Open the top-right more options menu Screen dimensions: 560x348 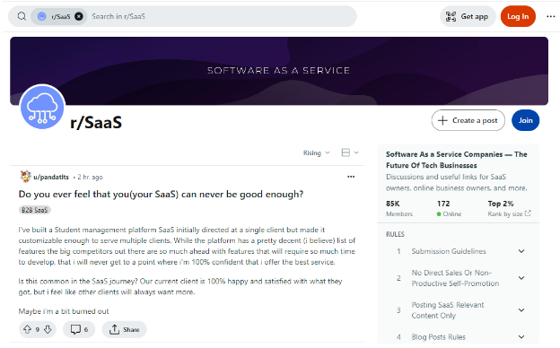551,16
